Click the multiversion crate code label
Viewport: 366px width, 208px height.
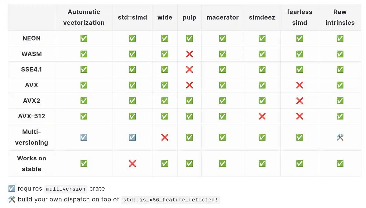point(66,189)
